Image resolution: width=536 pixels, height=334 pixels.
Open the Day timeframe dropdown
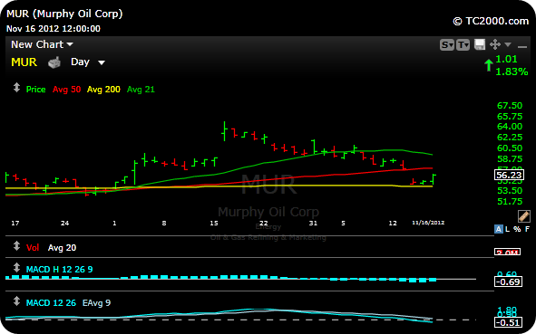[87, 62]
